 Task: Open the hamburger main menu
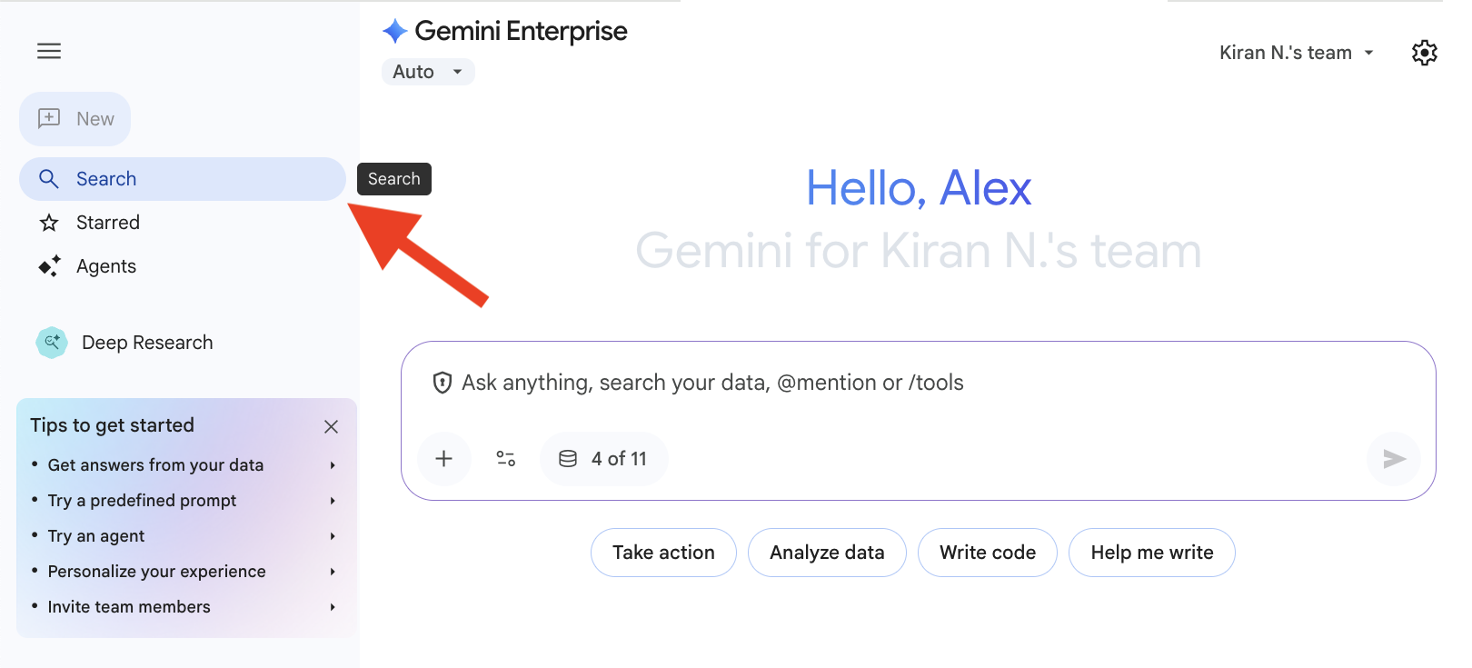(49, 51)
